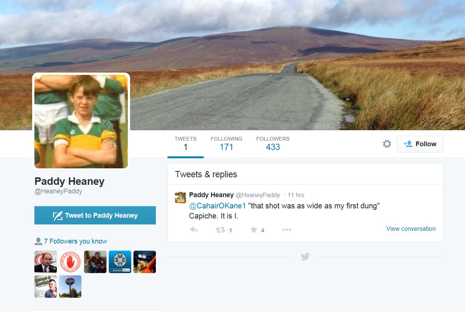Select the Tweets count tab
465x312 pixels.
pyautogui.click(x=185, y=144)
